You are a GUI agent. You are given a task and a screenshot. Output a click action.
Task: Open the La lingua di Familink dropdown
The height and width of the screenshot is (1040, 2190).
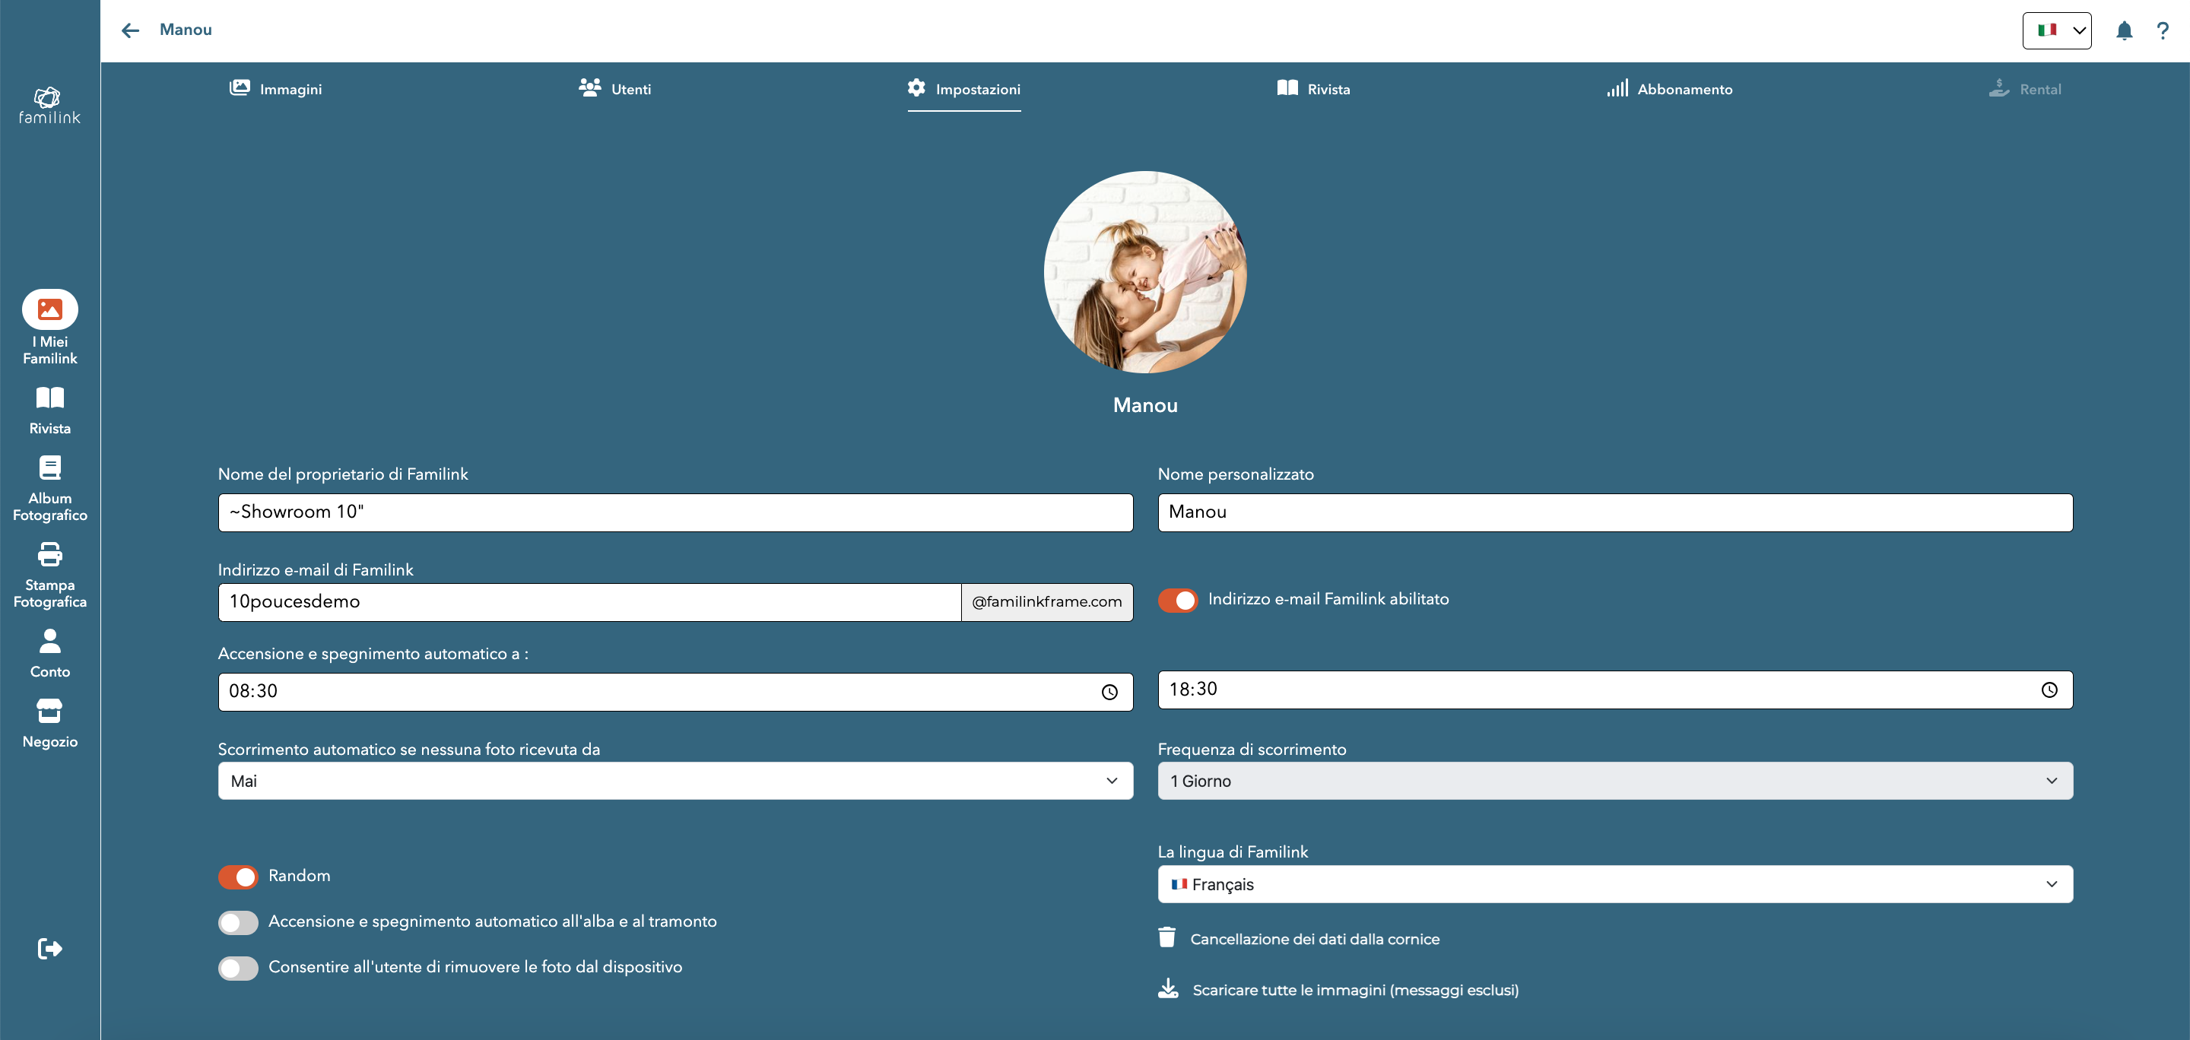point(1614,884)
